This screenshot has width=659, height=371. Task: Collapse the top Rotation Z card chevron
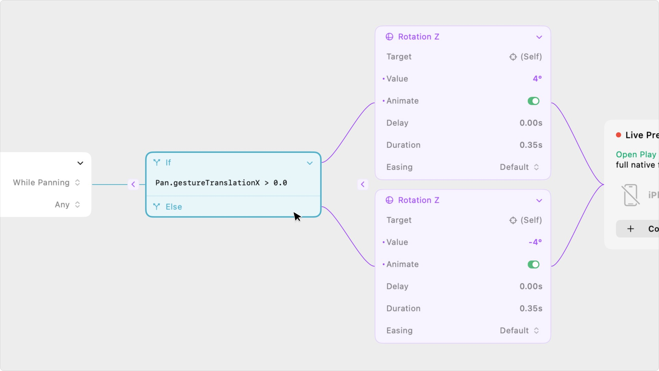(539, 37)
